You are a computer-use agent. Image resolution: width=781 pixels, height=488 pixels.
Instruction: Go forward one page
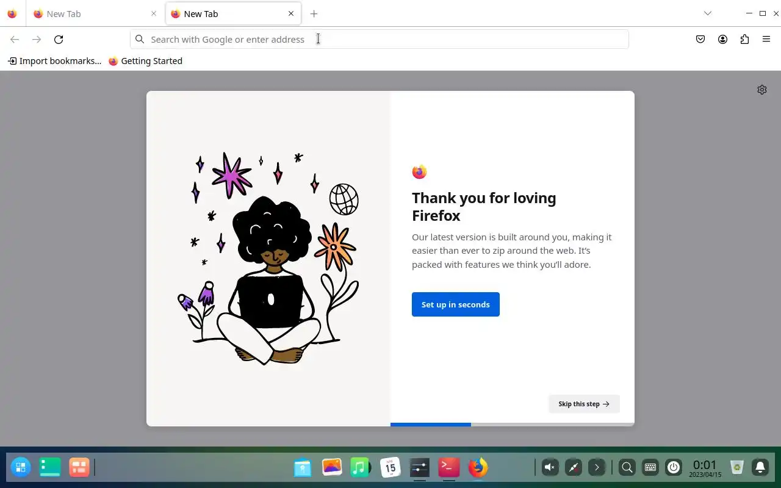point(37,39)
